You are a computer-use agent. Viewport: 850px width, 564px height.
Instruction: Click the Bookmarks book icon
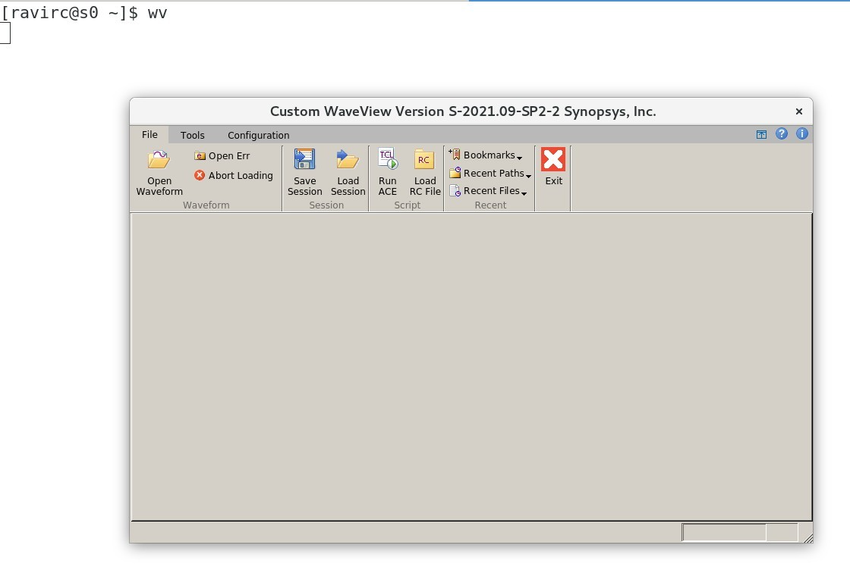coord(455,155)
